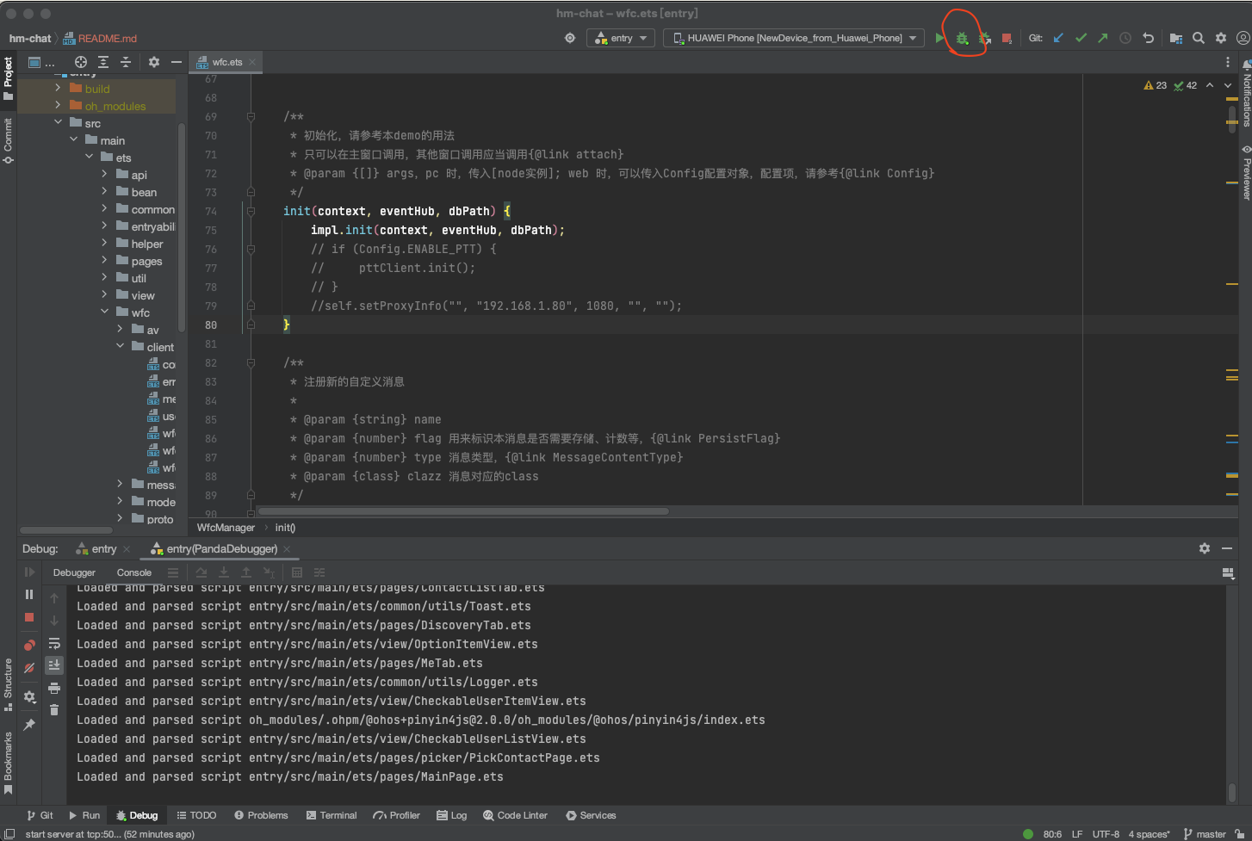
Task: Open the Problems tool window
Action: coord(261,815)
